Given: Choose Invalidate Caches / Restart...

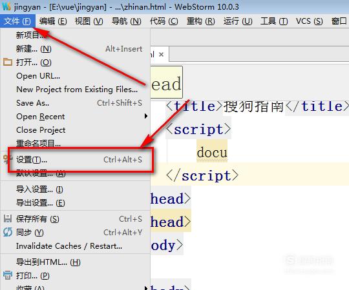Looking at the screenshot, I should pyautogui.click(x=69, y=246).
